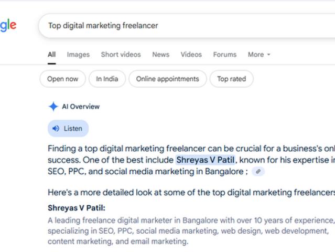
Task: Enable the In India filter chip
Action: [x=107, y=79]
